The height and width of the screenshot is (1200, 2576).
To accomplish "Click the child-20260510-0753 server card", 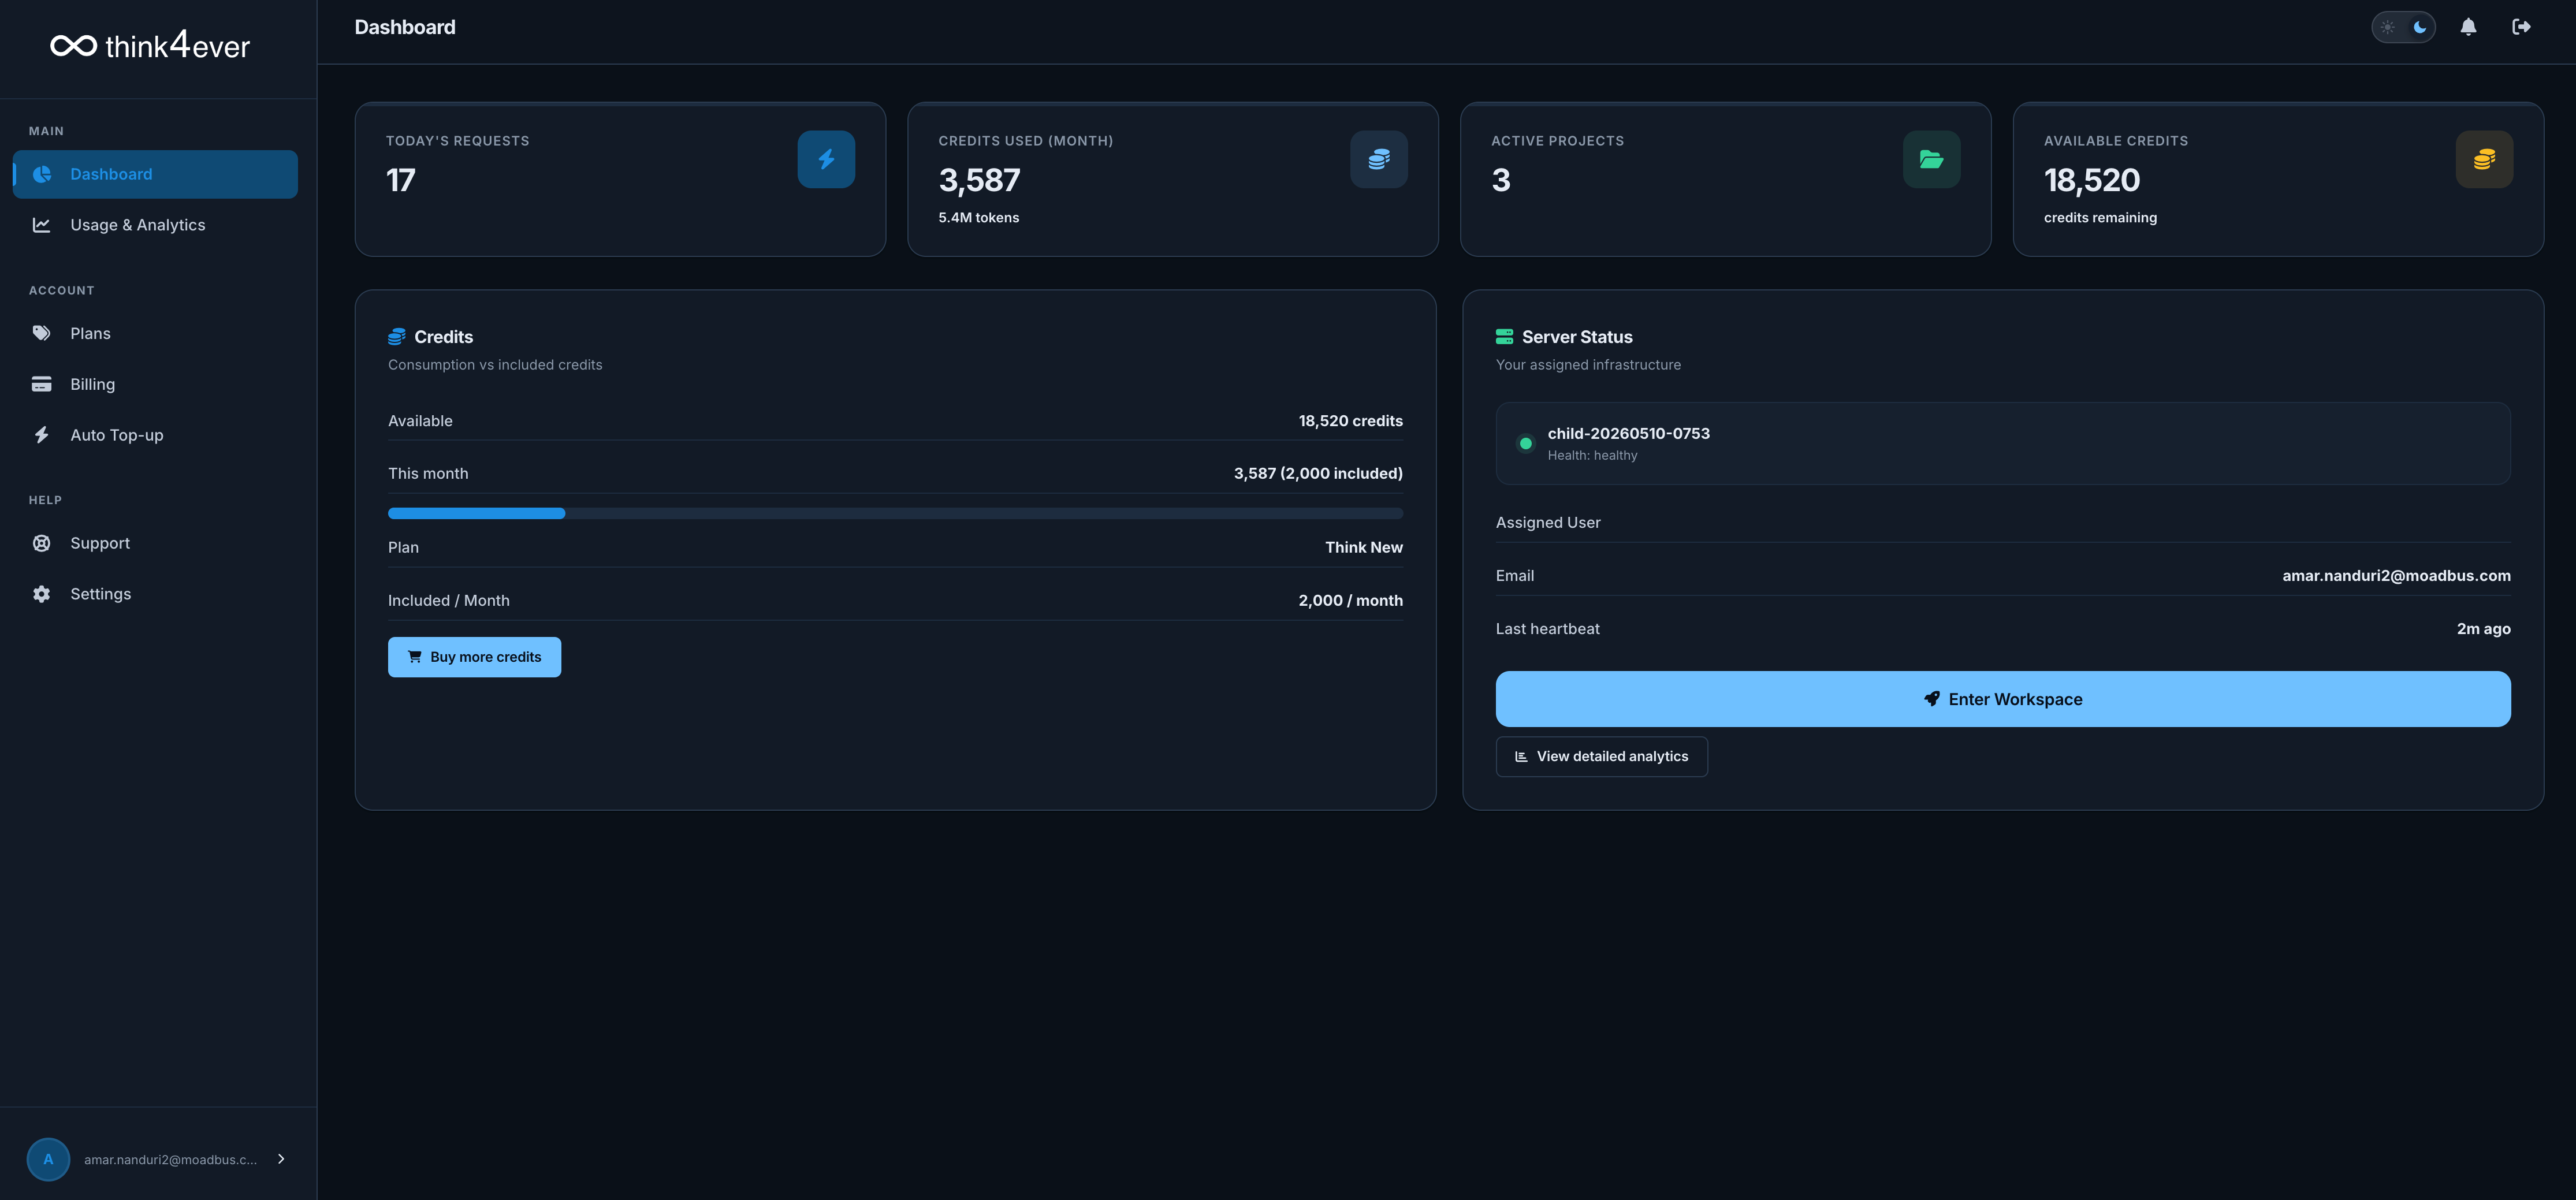I will [x=2003, y=443].
